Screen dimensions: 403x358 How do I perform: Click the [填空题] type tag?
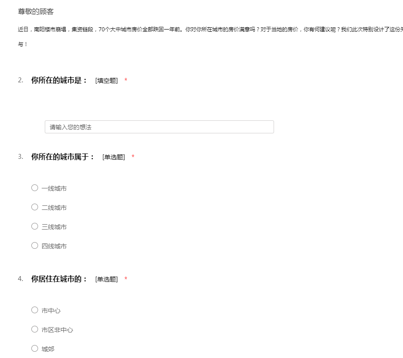point(106,81)
